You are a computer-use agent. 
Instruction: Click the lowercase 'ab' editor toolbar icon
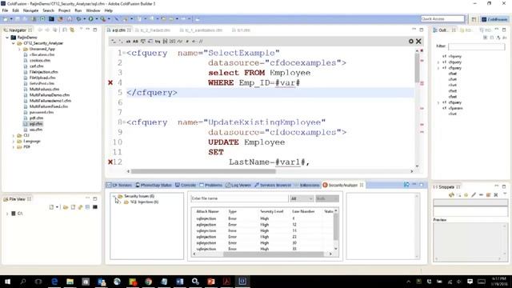(x=128, y=42)
